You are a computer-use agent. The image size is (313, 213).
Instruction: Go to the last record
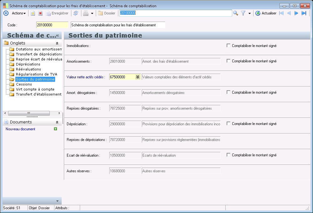[x=304, y=13]
